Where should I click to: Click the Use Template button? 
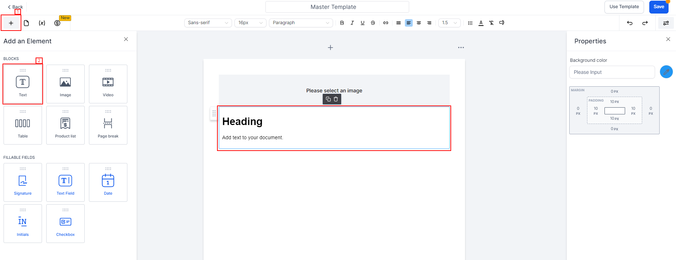(624, 7)
